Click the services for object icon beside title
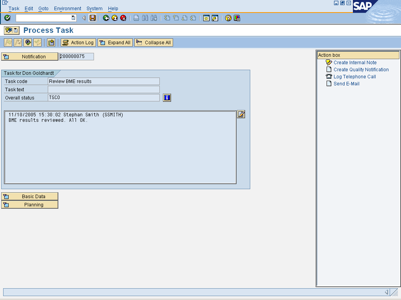This screenshot has height=300, width=401. click(11, 30)
